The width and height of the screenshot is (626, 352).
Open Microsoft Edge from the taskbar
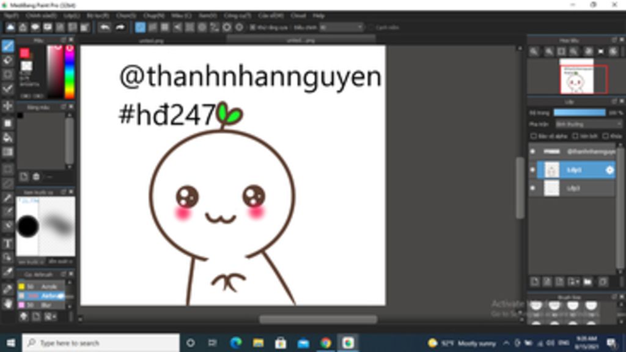click(x=236, y=343)
